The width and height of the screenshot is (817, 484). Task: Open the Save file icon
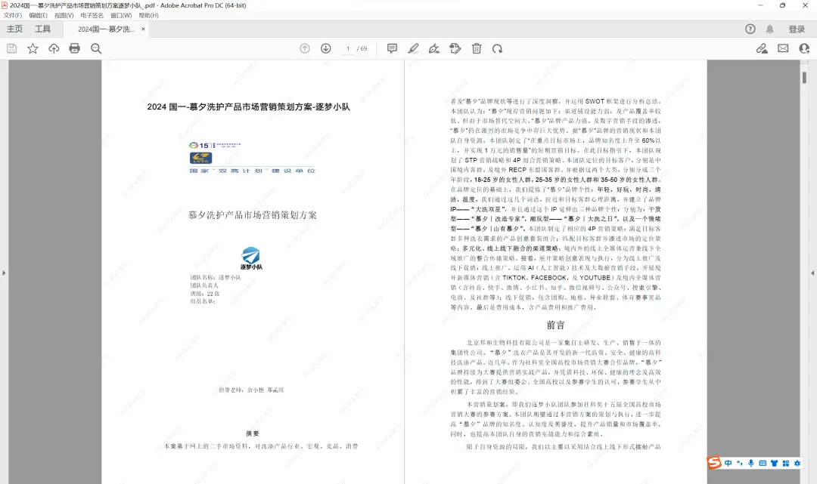[11, 48]
